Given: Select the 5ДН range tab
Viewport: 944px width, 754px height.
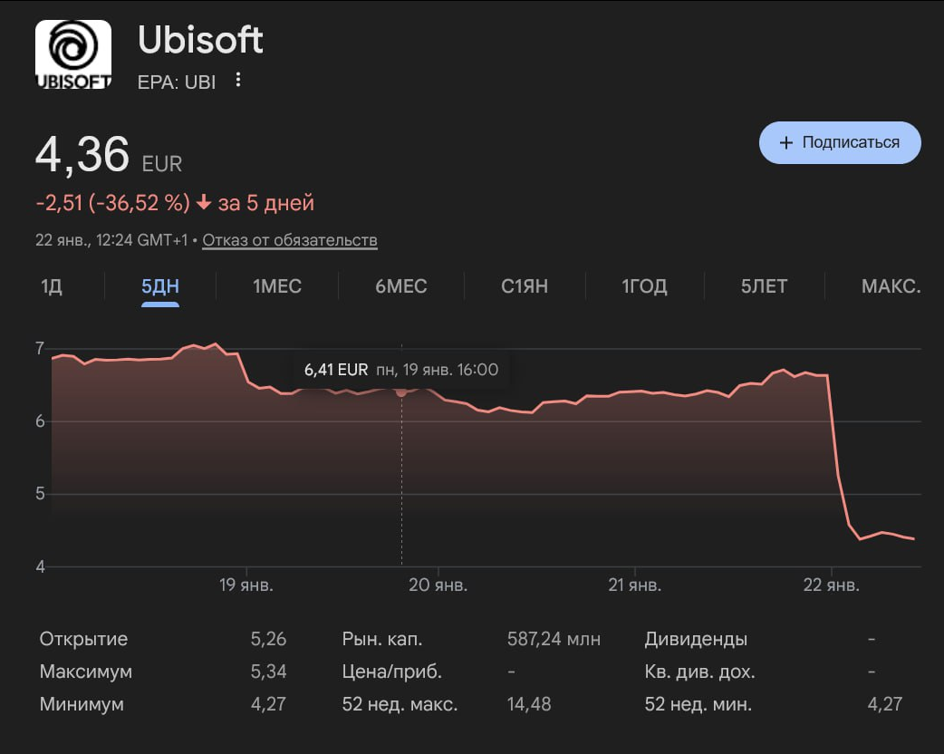Looking at the screenshot, I should tap(160, 286).
